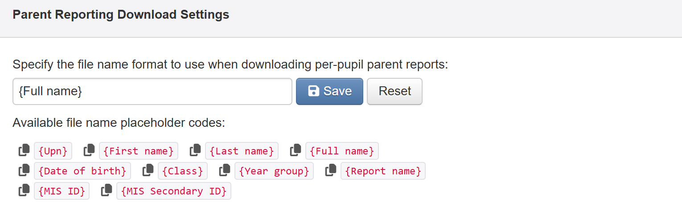Image resolution: width=682 pixels, height=202 pixels.
Task: Save the file name format
Action: click(329, 91)
